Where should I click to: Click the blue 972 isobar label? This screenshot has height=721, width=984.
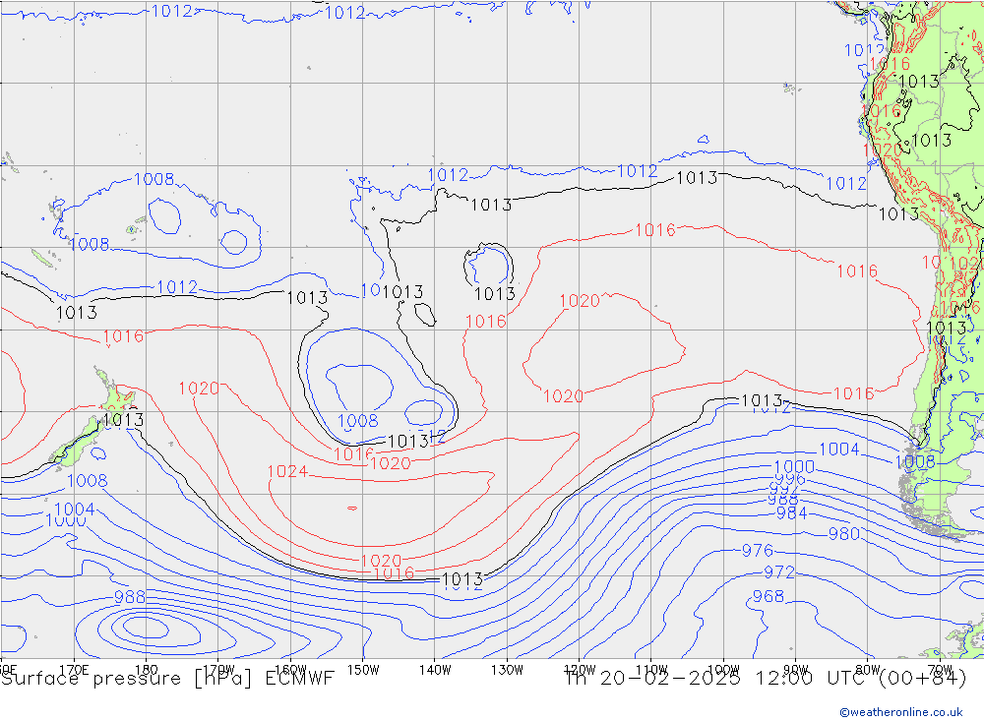[x=778, y=572]
